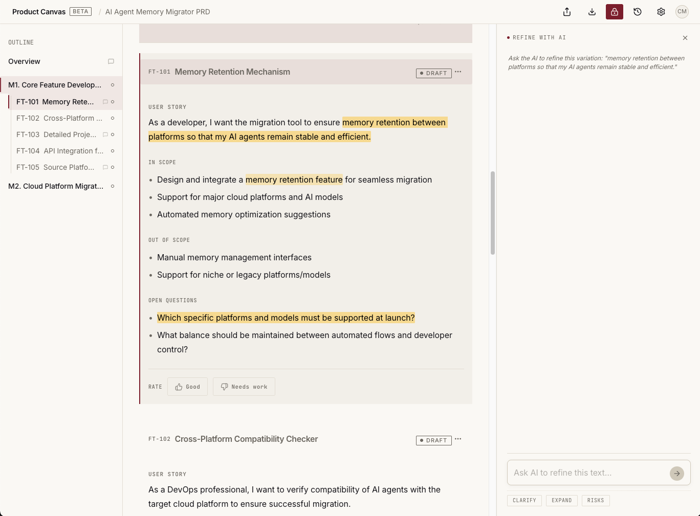Click the CLARIFY quick action
This screenshot has height=516, width=700.
pyautogui.click(x=524, y=501)
